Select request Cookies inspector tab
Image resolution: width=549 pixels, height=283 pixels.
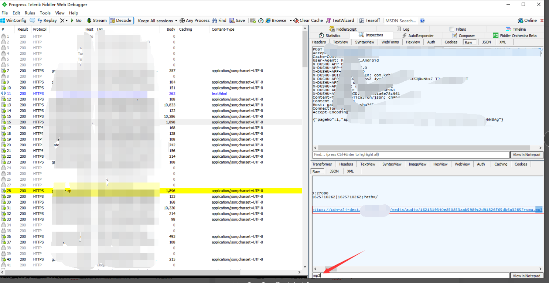point(451,42)
